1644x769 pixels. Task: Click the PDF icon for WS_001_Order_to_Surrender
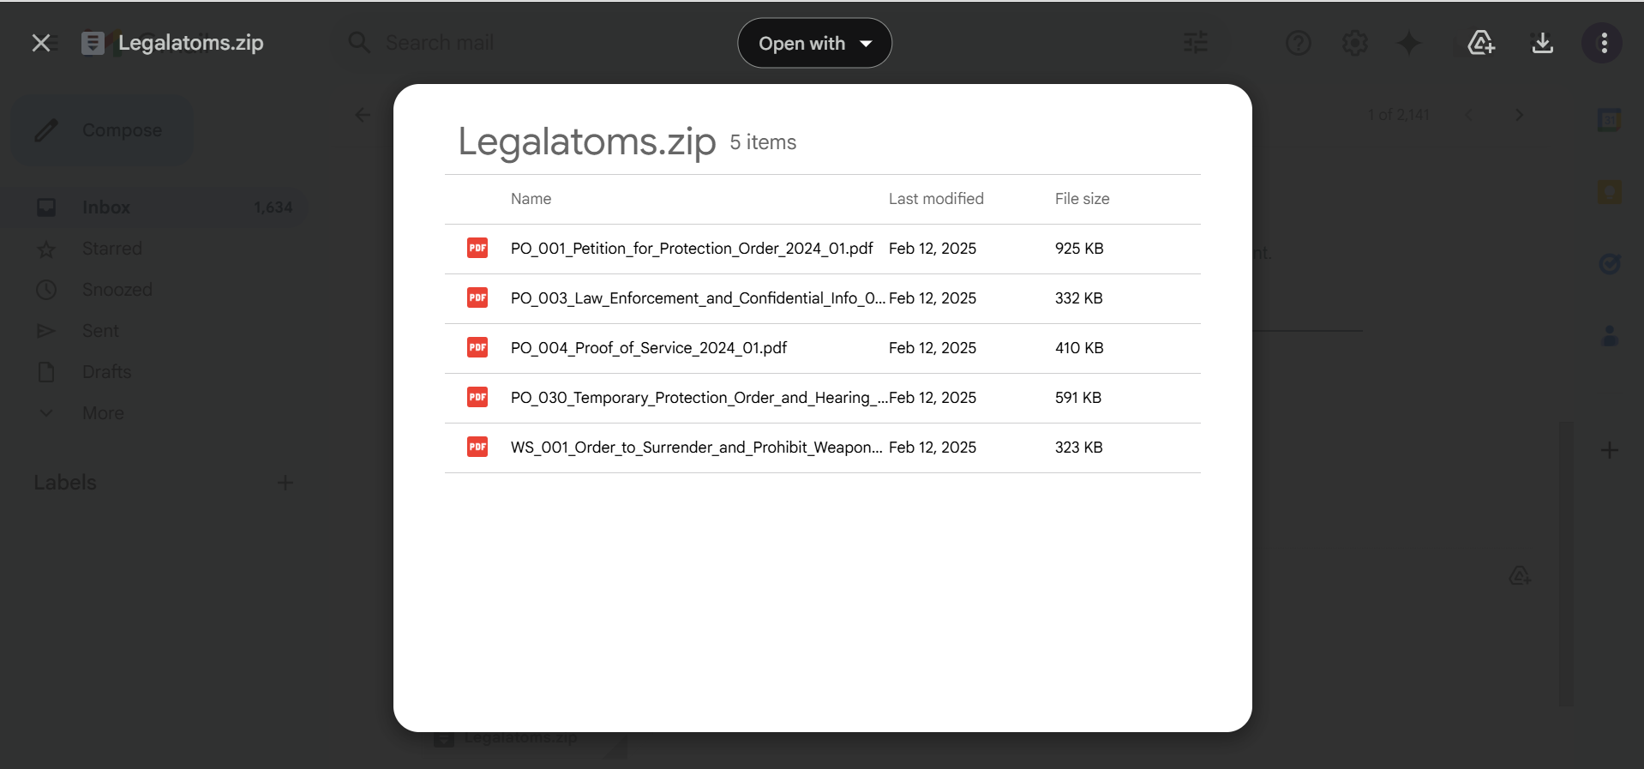(x=477, y=447)
